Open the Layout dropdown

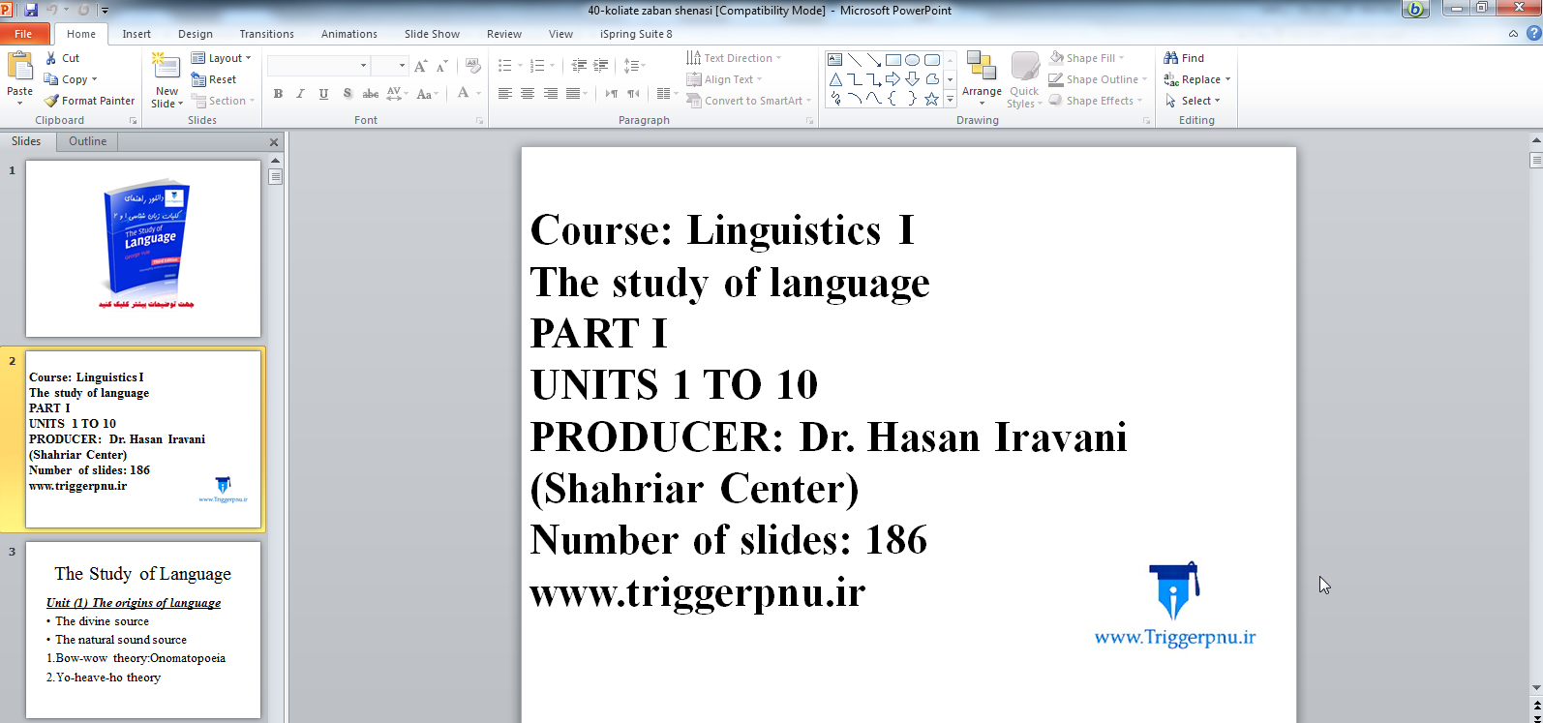click(x=222, y=58)
